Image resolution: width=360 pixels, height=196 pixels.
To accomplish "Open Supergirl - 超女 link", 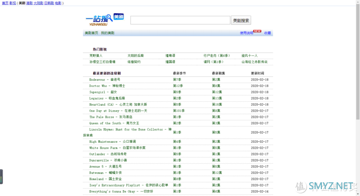I will tap(103, 92).
